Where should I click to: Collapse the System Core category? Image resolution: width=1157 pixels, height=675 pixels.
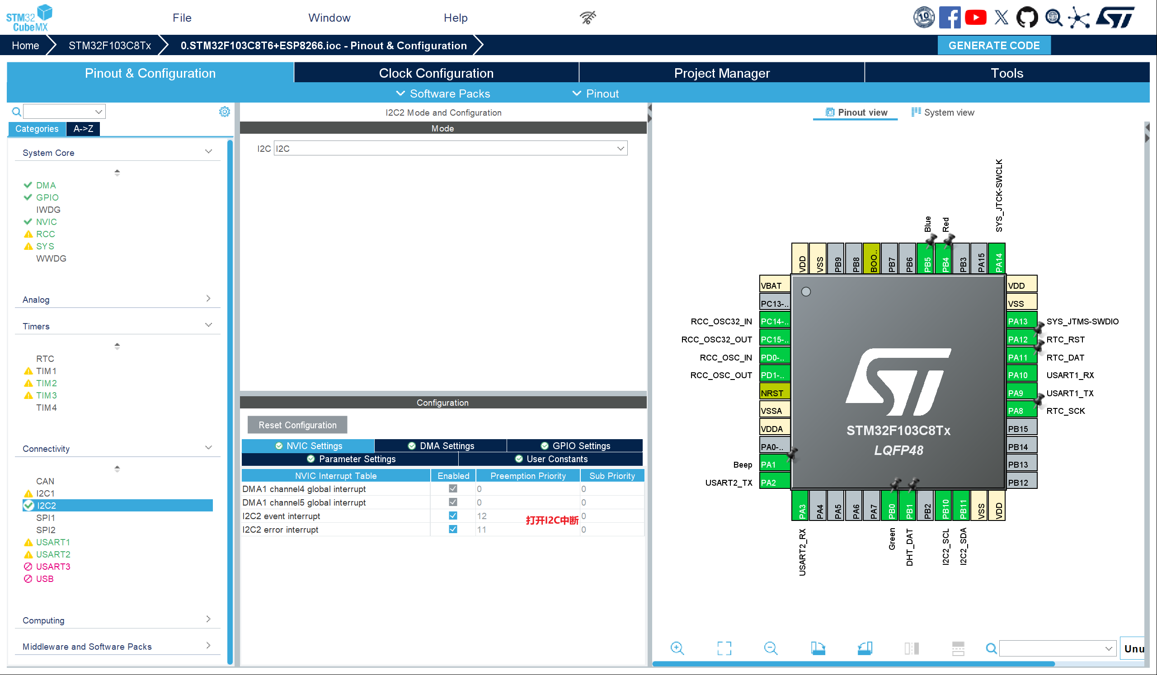tap(209, 151)
